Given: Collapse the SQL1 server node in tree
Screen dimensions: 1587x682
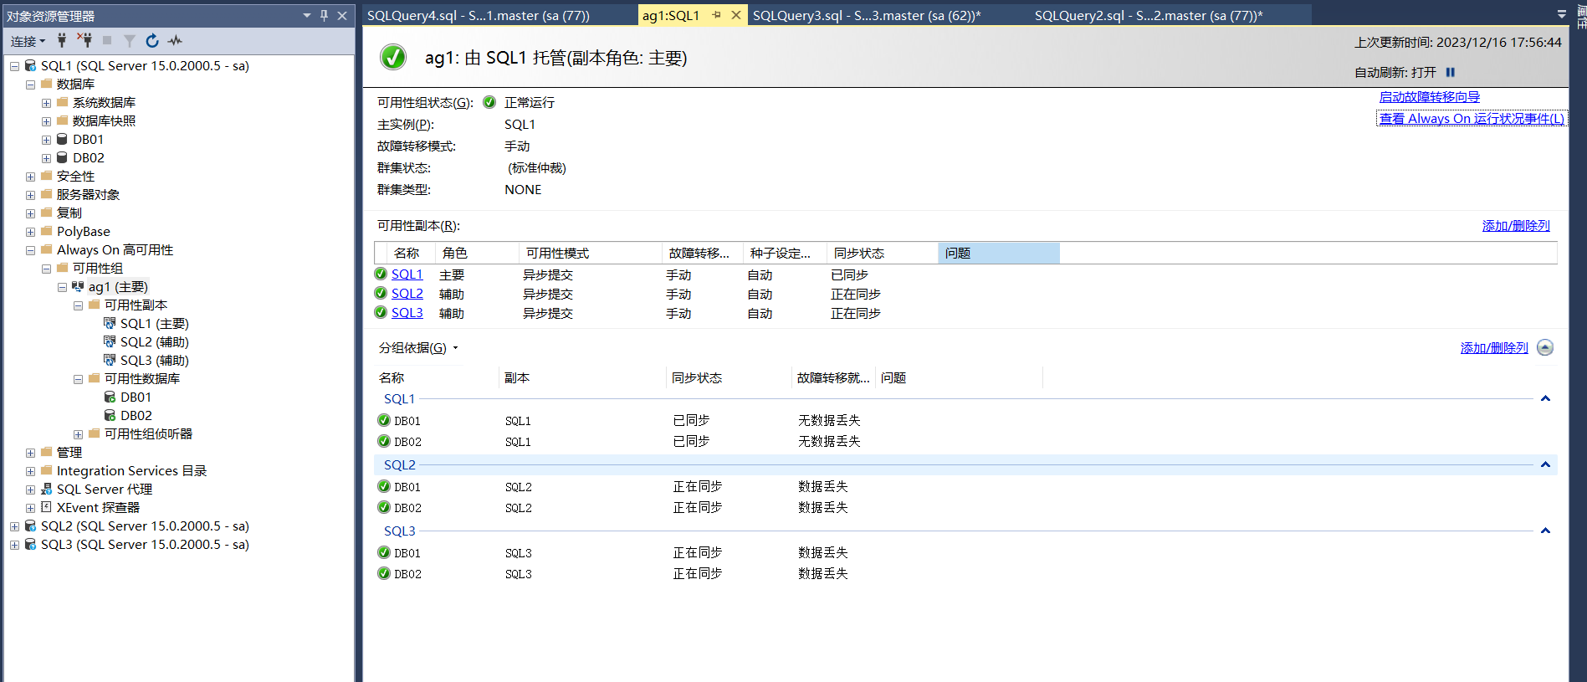Looking at the screenshot, I should pyautogui.click(x=14, y=66).
